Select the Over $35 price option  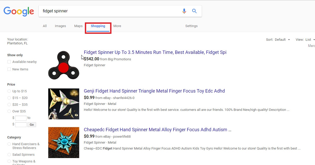[9, 111]
